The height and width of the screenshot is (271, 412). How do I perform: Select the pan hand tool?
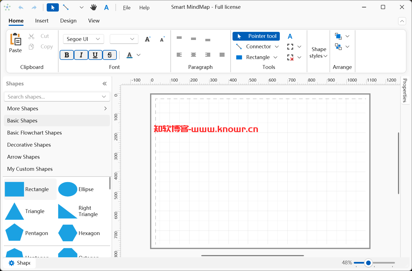point(93,7)
